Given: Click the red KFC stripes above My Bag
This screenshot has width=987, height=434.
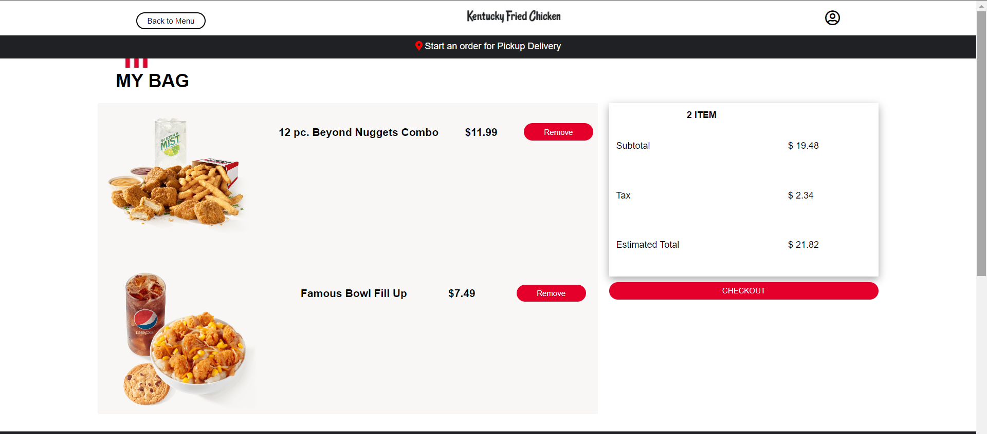Looking at the screenshot, I should [x=136, y=63].
